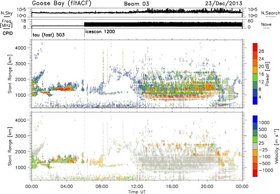Click the "Time UT" axis title

coord(137,192)
